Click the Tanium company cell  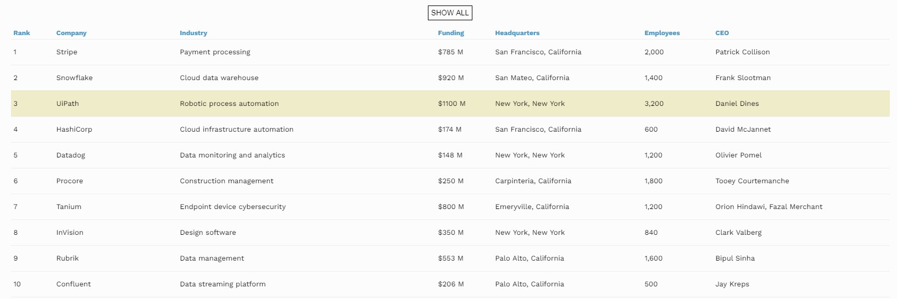tap(69, 207)
